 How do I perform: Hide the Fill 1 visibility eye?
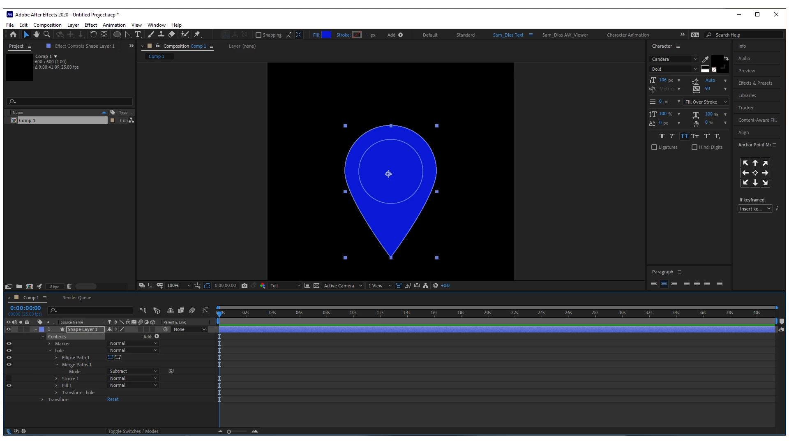tap(9, 386)
